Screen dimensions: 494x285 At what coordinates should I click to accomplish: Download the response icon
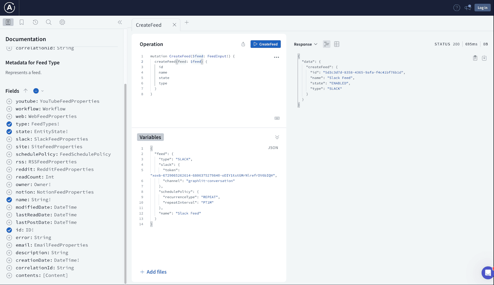point(484,58)
